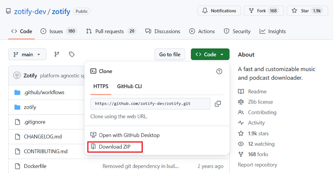Viewport: 334px width, 173px height.
Task: Click the clone URL text field
Action: tap(150, 104)
